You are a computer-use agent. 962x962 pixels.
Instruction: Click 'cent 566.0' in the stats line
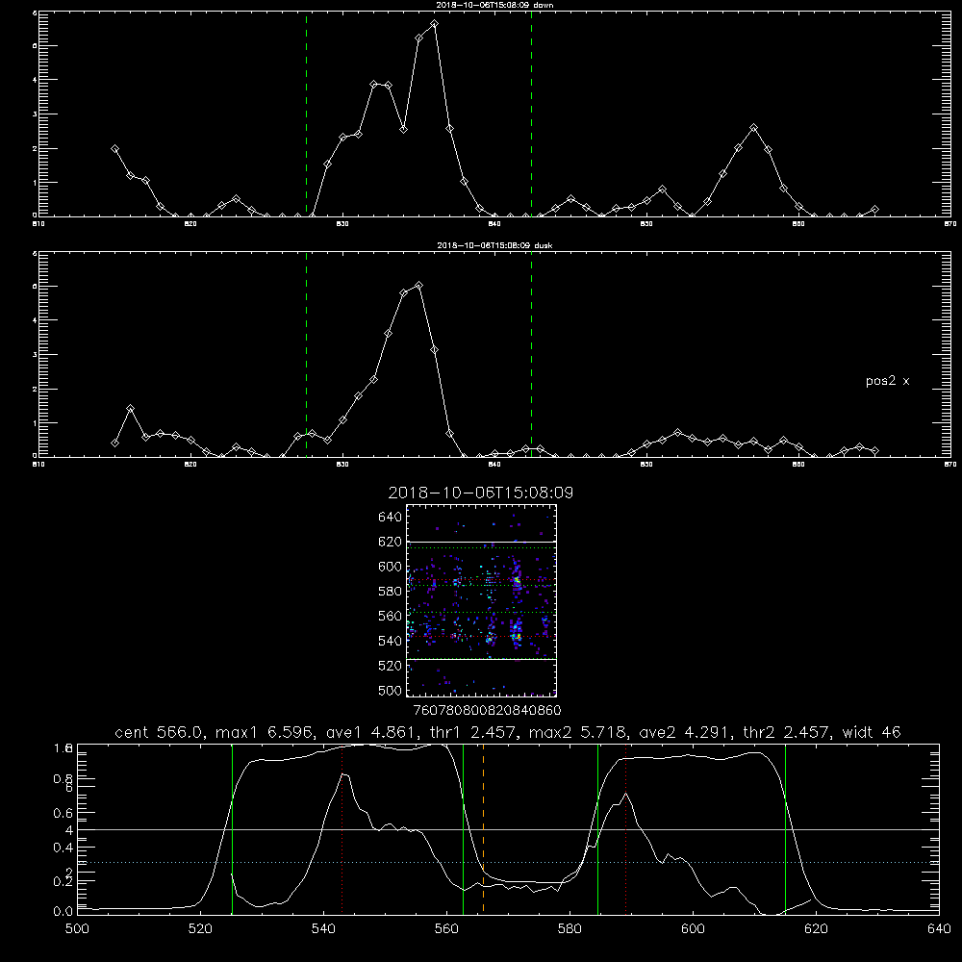[x=158, y=732]
